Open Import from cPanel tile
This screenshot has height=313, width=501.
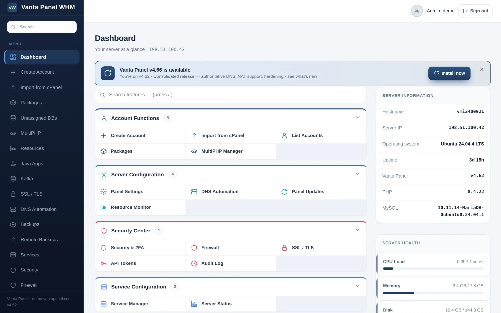coord(231,135)
